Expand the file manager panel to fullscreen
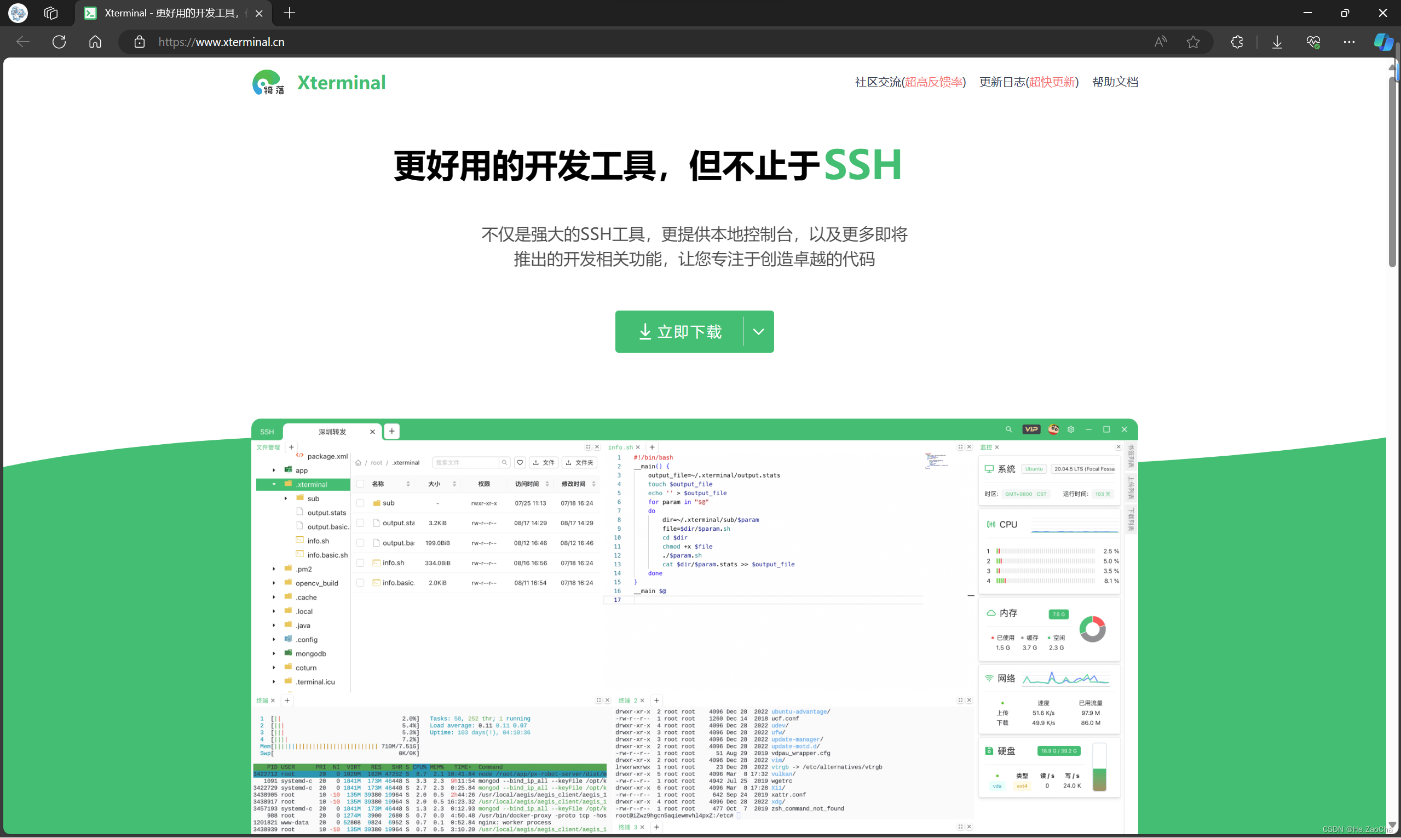The width and height of the screenshot is (1401, 838). [587, 446]
